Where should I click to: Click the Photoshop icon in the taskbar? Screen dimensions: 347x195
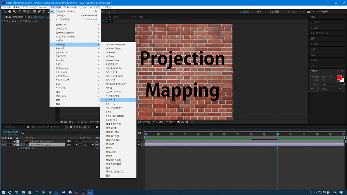[57, 192]
